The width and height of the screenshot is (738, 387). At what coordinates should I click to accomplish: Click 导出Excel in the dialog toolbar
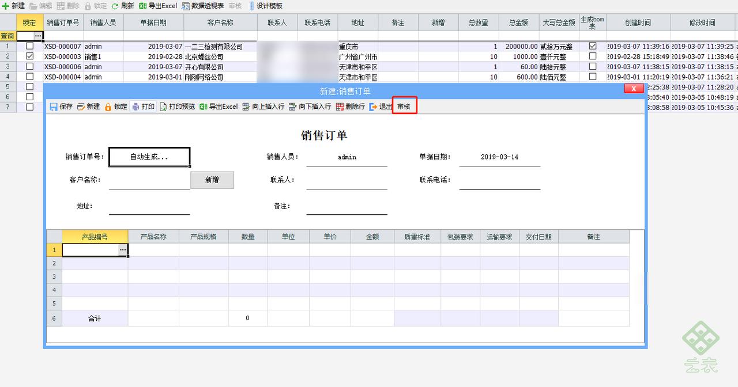click(x=219, y=107)
